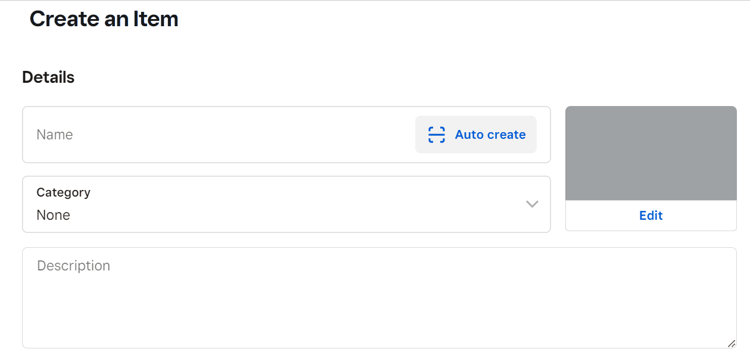
Task: Select the gray item image placeholder
Action: click(x=651, y=153)
